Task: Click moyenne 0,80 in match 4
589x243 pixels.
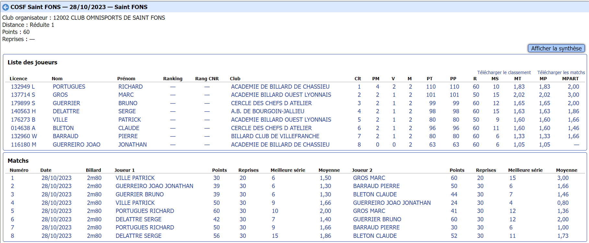Action: [563, 203]
